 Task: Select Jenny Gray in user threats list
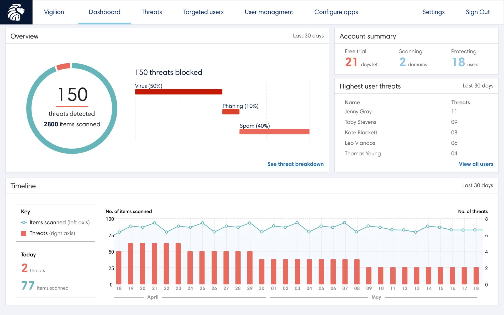coord(358,112)
